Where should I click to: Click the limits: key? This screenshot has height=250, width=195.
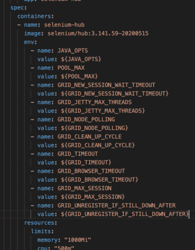(x=42, y=231)
